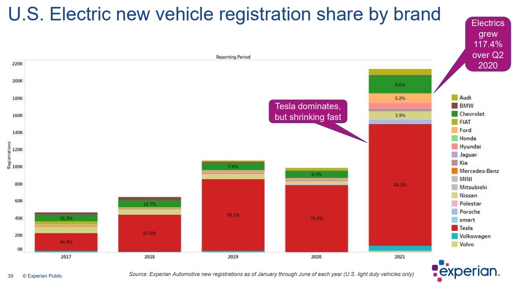Click the 16.3% Chevrolet segment in 2017

[66, 218]
